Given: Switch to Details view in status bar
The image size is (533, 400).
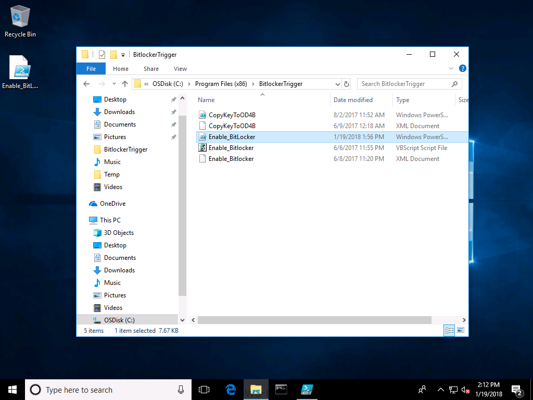Looking at the screenshot, I should click(x=449, y=330).
